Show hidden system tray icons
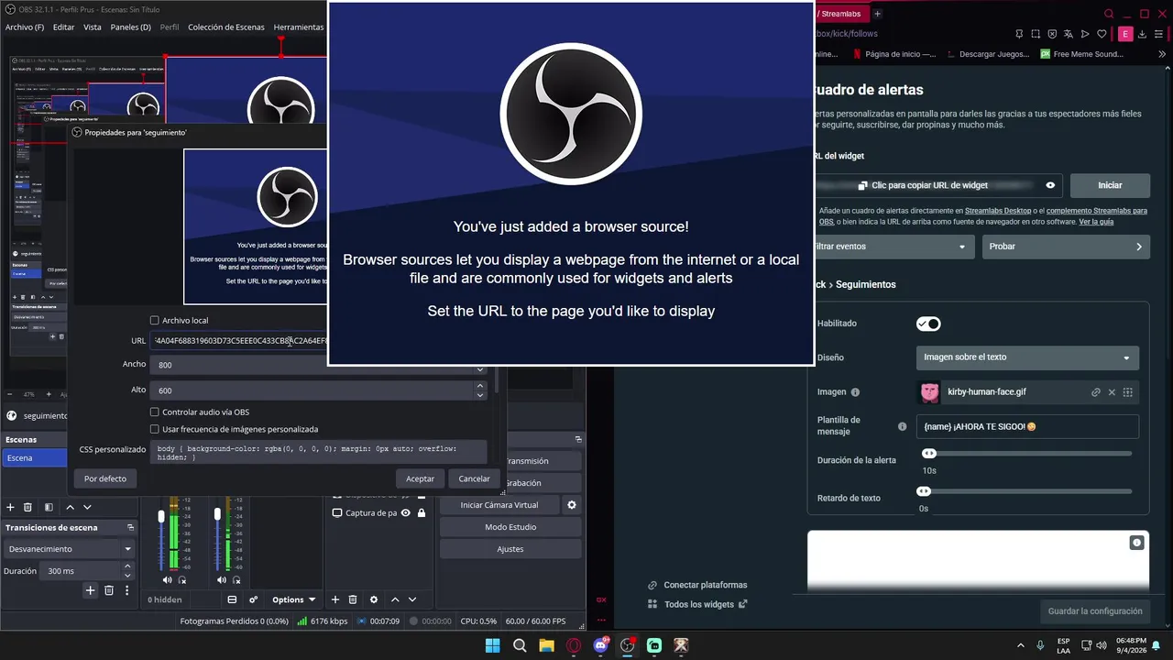Image resolution: width=1173 pixels, height=660 pixels. coord(1021,645)
